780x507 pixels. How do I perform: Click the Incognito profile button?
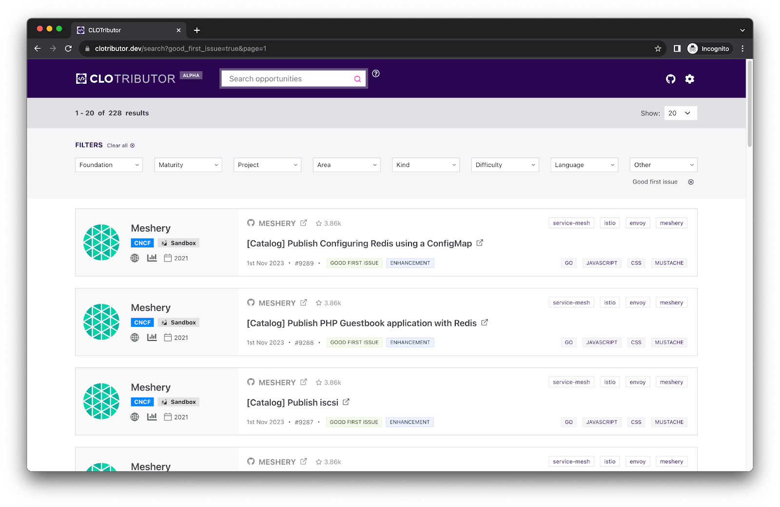[709, 49]
